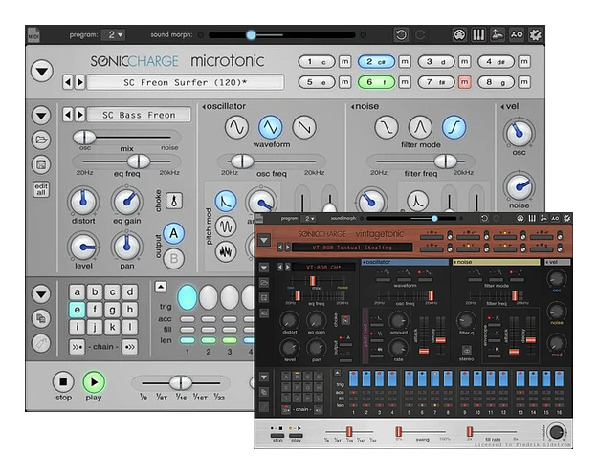Screen dimensions: 598x474
Task: Click the SC Bass Freon patch name field
Action: (x=139, y=115)
